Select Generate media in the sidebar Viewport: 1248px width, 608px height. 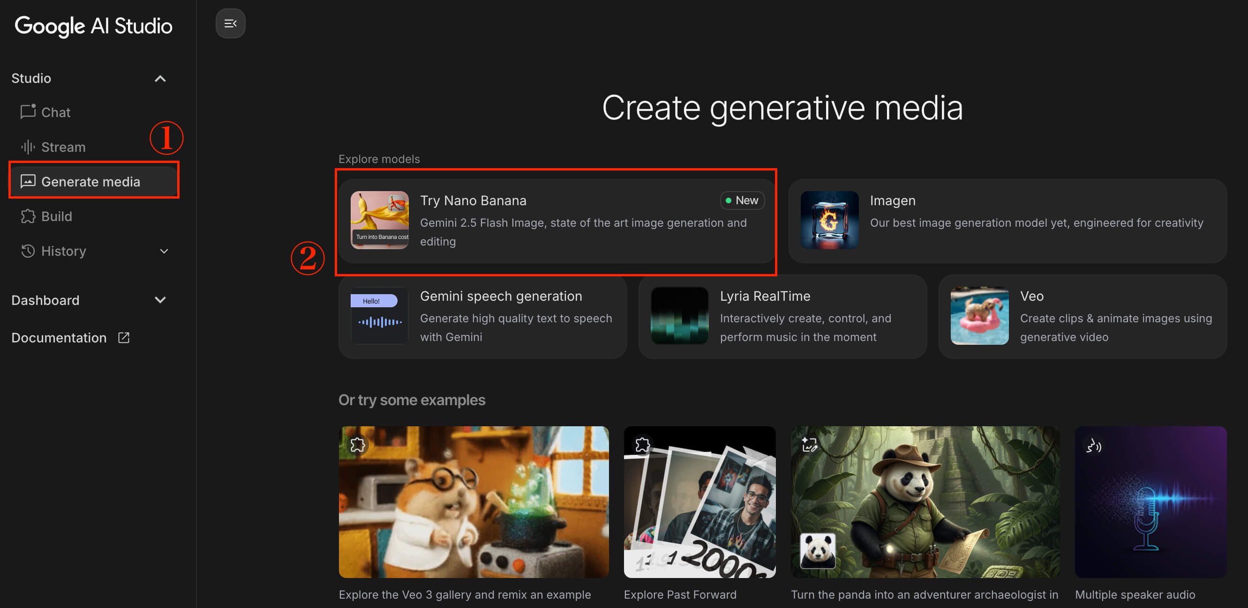(x=90, y=182)
